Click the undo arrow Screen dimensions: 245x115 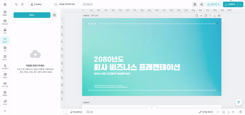pyautogui.click(x=17, y=4)
